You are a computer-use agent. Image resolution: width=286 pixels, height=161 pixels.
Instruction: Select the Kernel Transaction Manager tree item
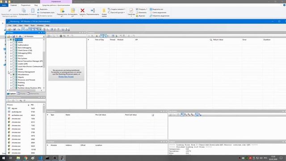30,61
